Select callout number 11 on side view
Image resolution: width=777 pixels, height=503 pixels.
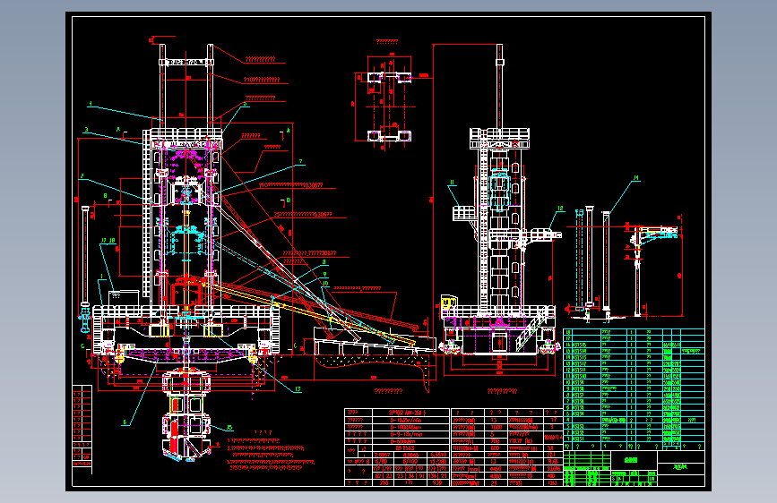(x=452, y=183)
